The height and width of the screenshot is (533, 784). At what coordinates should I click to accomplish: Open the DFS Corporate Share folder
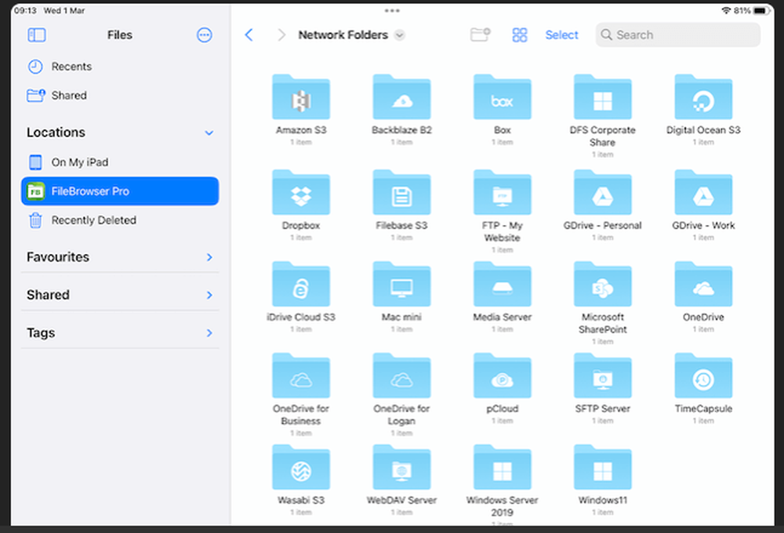click(602, 97)
